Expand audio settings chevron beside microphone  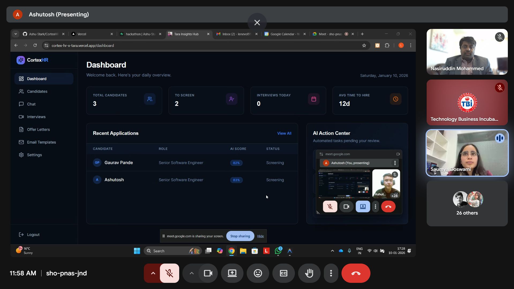pos(153,273)
